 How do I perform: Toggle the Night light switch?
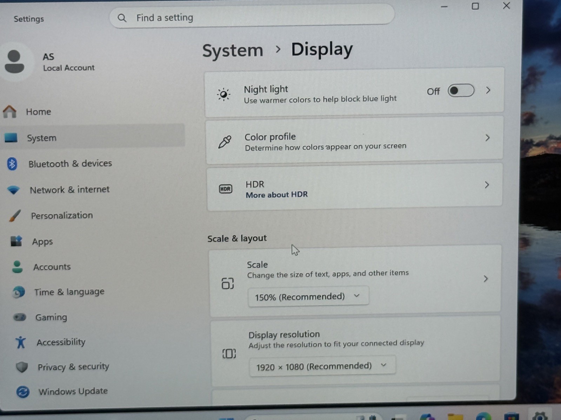pyautogui.click(x=461, y=91)
